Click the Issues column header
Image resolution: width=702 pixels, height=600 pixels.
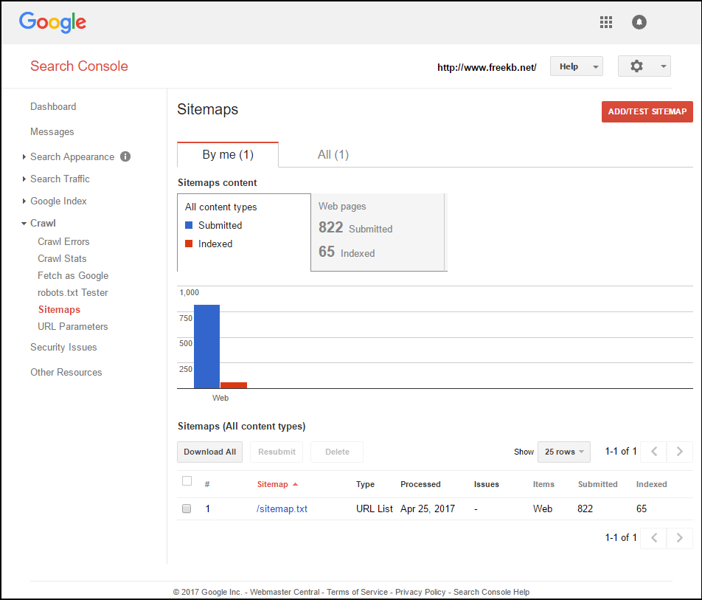click(486, 484)
